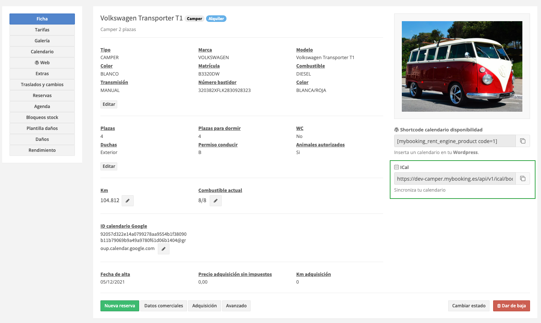Open the Ficha tab

[42, 19]
